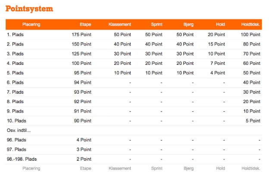Click the footer Klassement label
The image size is (269, 177).
(x=120, y=168)
